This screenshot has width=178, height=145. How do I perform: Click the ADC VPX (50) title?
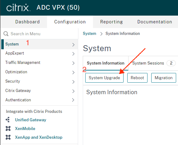58,7
